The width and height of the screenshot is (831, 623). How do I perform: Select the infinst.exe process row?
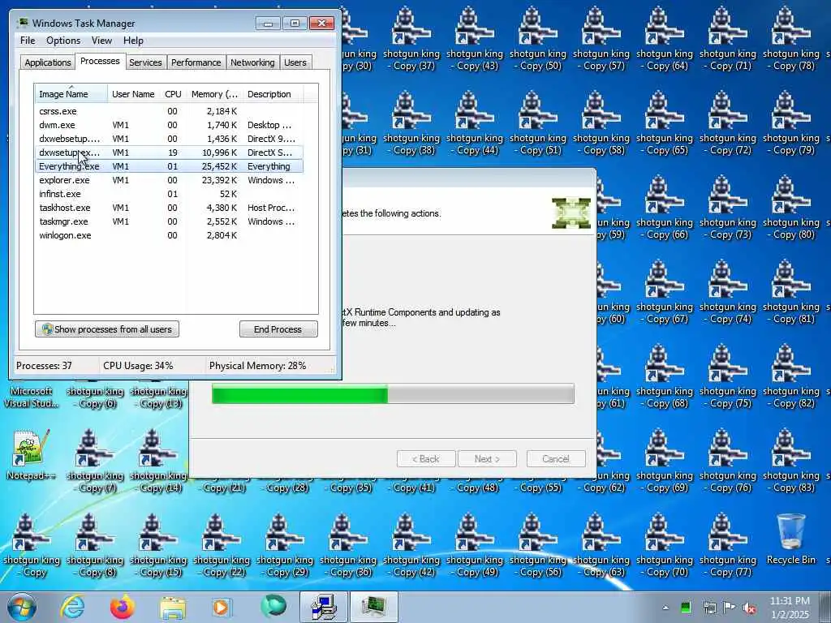click(169, 194)
